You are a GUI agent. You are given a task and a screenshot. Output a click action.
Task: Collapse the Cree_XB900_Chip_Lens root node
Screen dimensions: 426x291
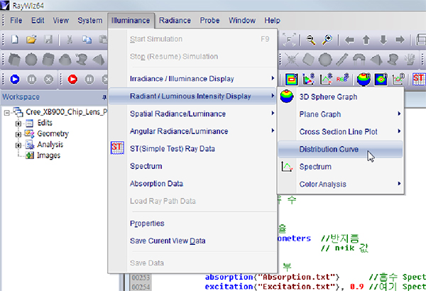[8, 113]
